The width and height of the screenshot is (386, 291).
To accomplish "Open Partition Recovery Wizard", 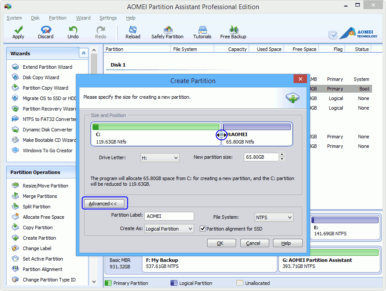I will click(44, 109).
